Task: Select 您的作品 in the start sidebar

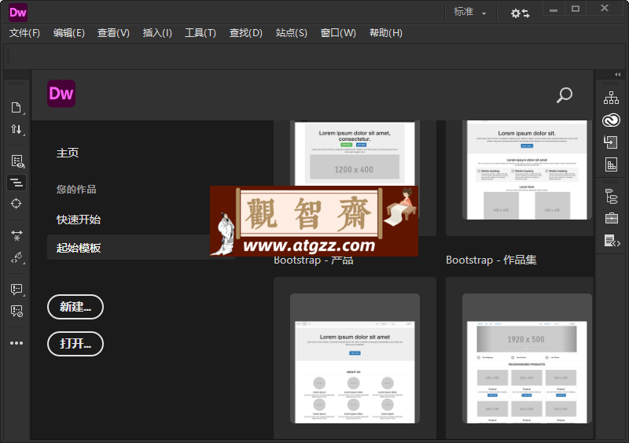Action: point(76,189)
